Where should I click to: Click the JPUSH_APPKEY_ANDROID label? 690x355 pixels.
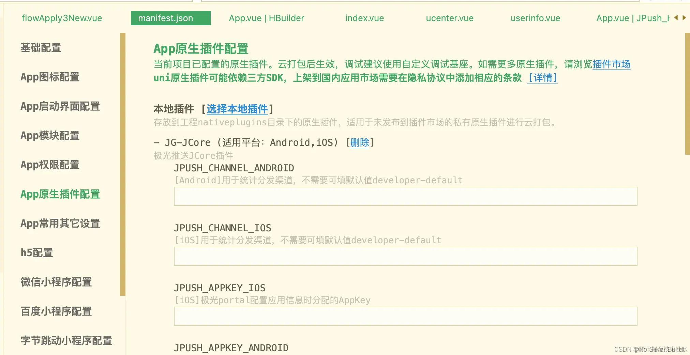coord(231,348)
